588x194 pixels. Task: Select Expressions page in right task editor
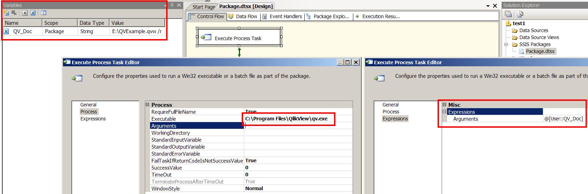point(395,119)
